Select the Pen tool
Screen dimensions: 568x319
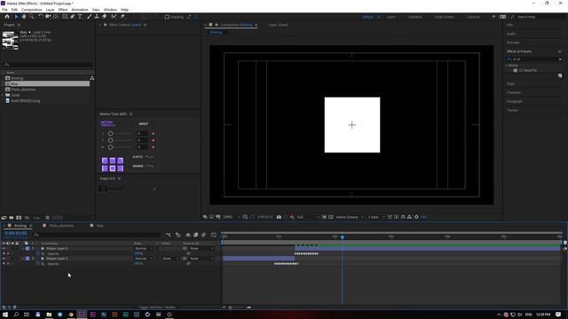73,17
